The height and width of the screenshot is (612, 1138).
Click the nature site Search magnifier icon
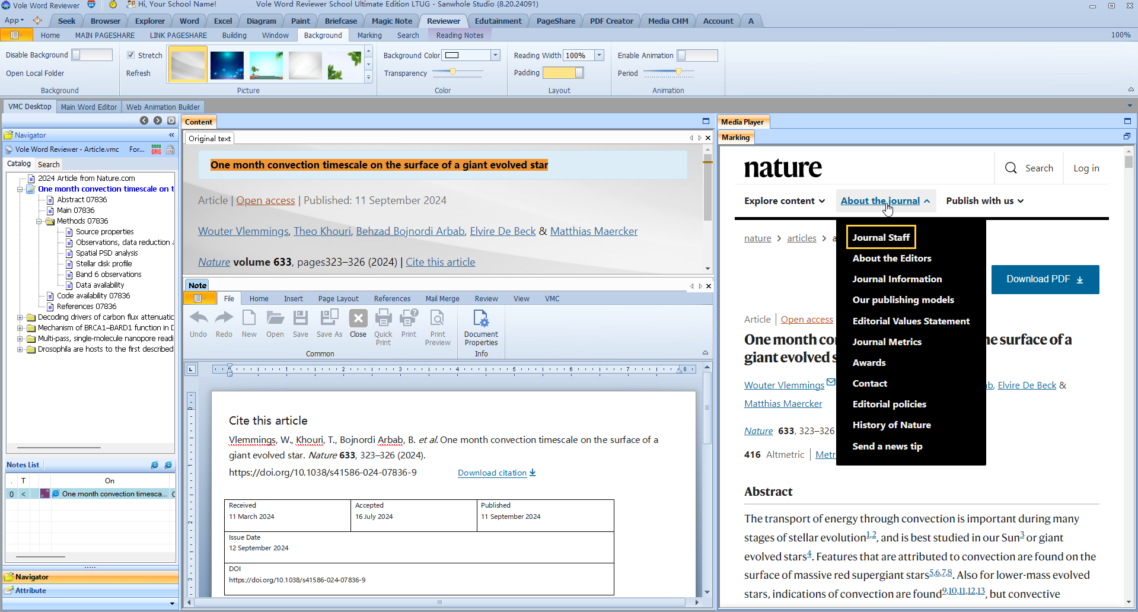[x=1011, y=168]
